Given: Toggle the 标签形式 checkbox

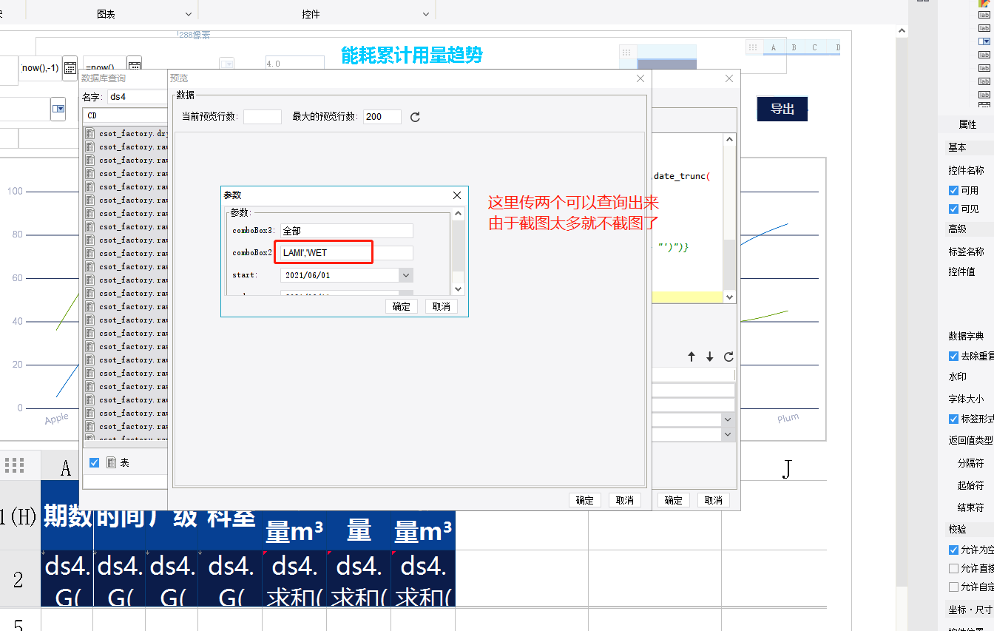Looking at the screenshot, I should [x=953, y=419].
